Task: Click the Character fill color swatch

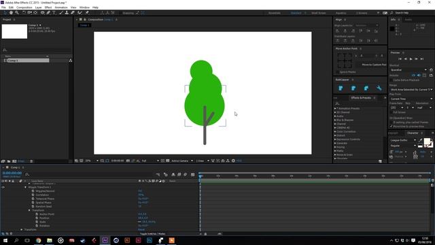Action: (427, 142)
